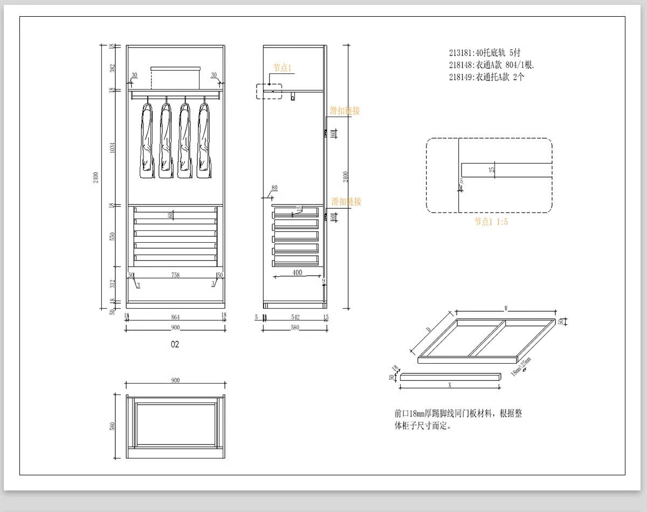Click the dashed node box in side view
This screenshot has height=512, width=647.
tap(269, 91)
